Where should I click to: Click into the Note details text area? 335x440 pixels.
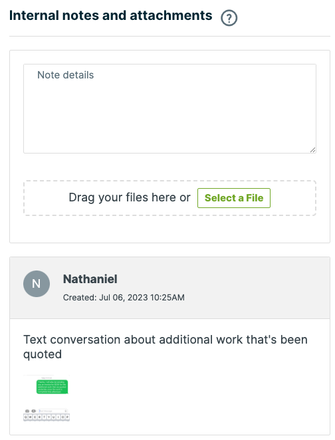click(x=169, y=108)
